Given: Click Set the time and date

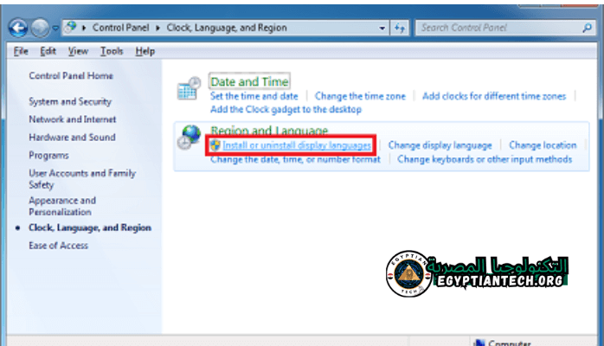Looking at the screenshot, I should pos(254,96).
